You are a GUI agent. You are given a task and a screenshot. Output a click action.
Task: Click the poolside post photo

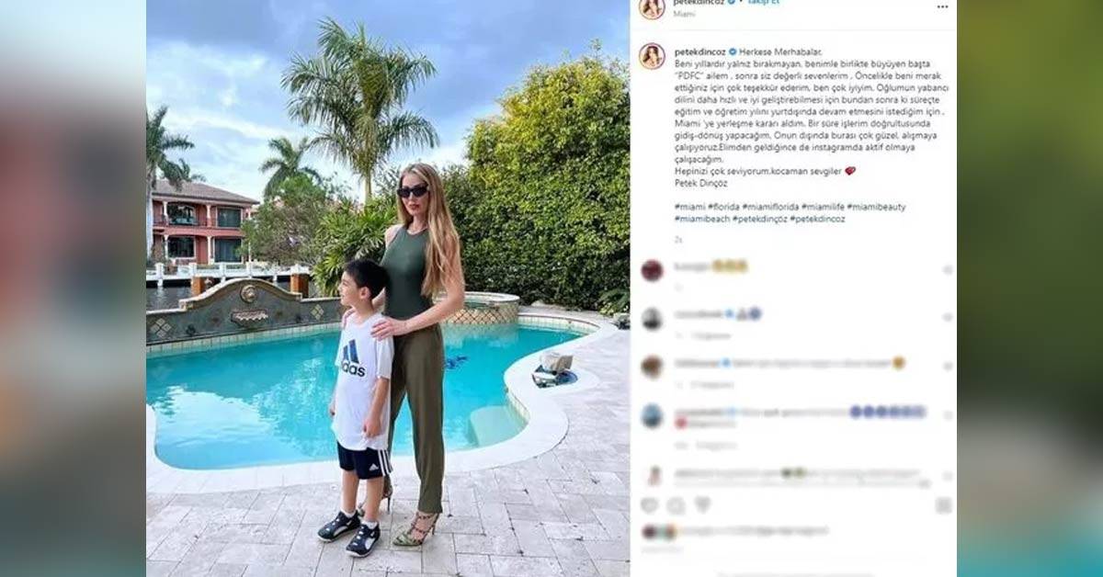(388, 288)
